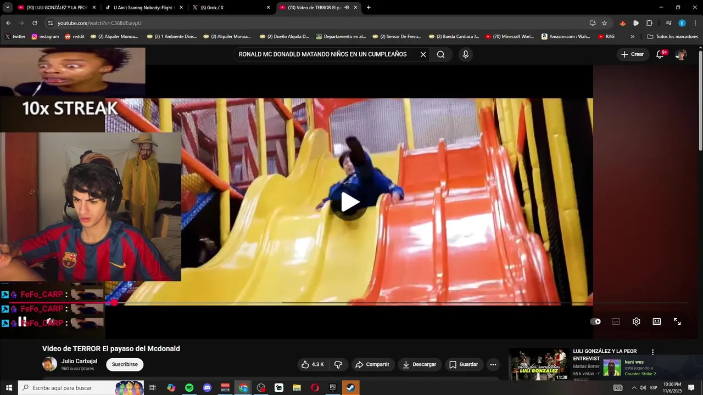Viewport: 703px width, 395px height.
Task: Click the youtube.com address bar URL
Action: tap(99, 23)
